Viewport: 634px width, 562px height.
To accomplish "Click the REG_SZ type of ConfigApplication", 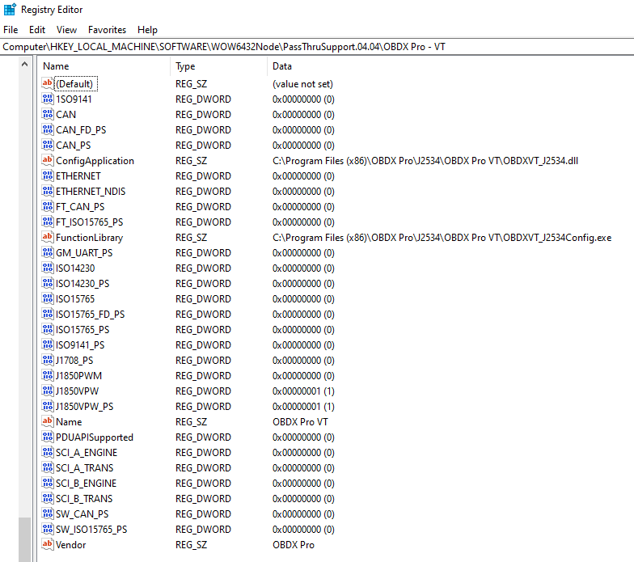I will click(x=191, y=160).
